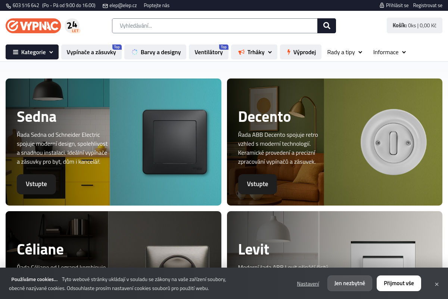Click the padlock login icon
This screenshot has width=448, height=299.
pos(382,6)
